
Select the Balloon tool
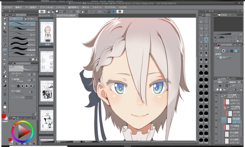tap(5, 107)
